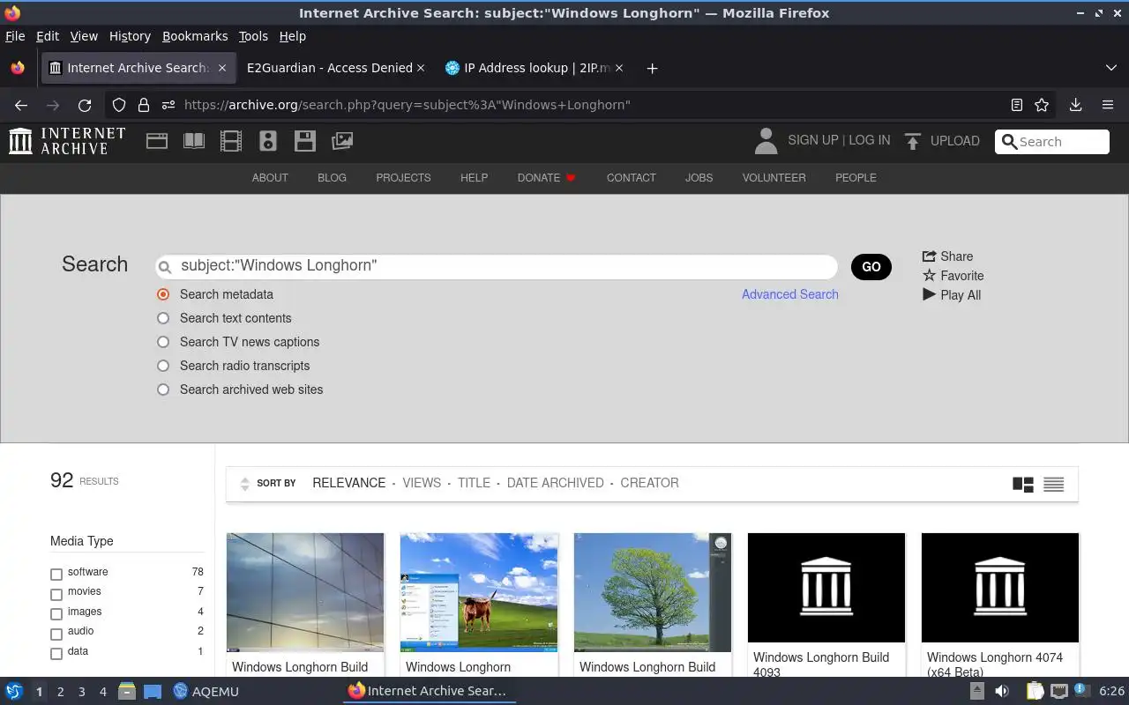Open the tracking protection shield icon

pyautogui.click(x=119, y=105)
